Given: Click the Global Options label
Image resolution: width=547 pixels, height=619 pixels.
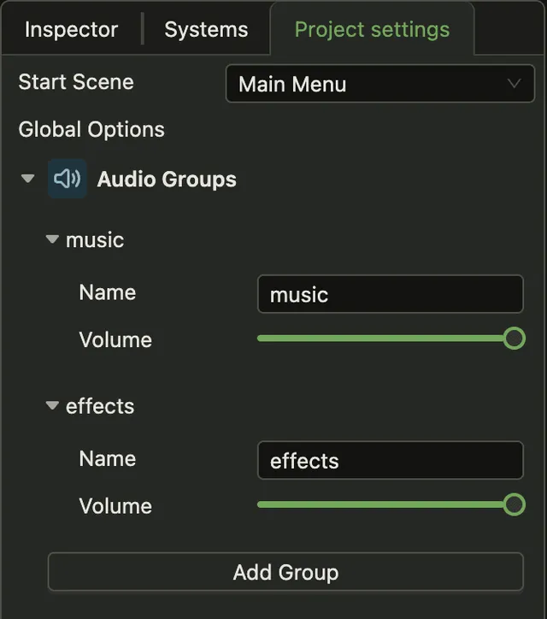Looking at the screenshot, I should pos(91,129).
